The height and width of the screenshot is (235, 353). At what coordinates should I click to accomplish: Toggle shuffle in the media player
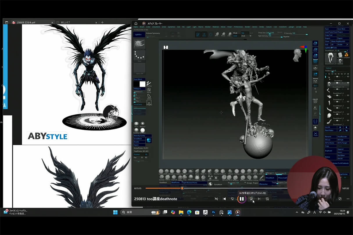[216, 199]
